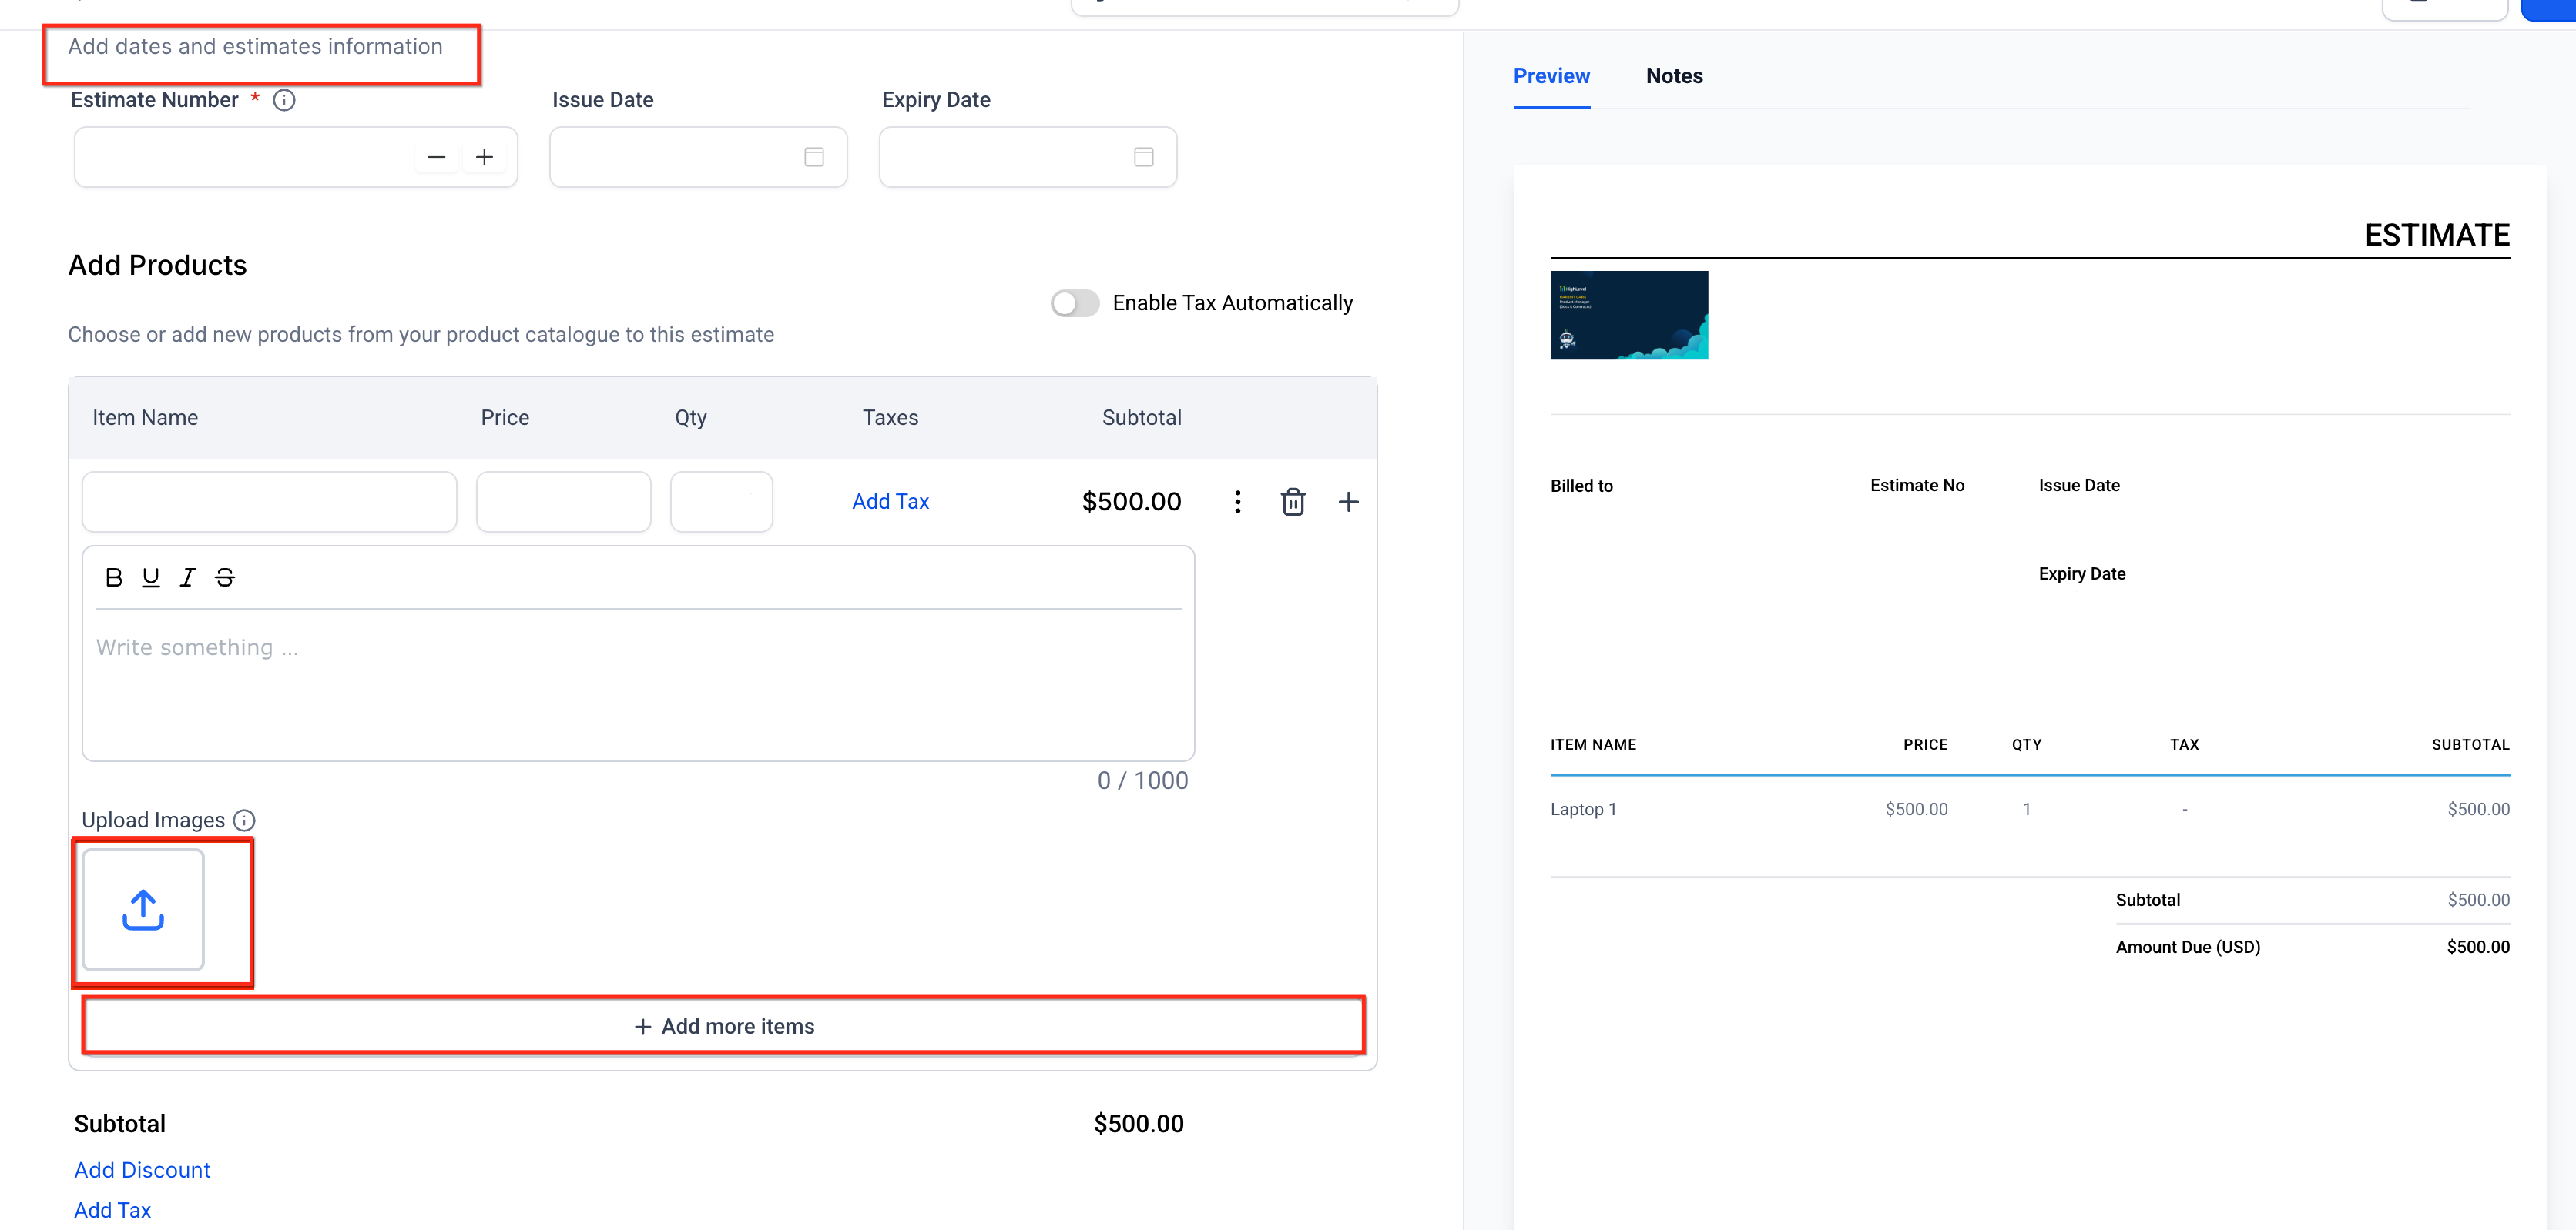Select the Preview tab
The width and height of the screenshot is (2576, 1230).
pyautogui.click(x=1551, y=76)
